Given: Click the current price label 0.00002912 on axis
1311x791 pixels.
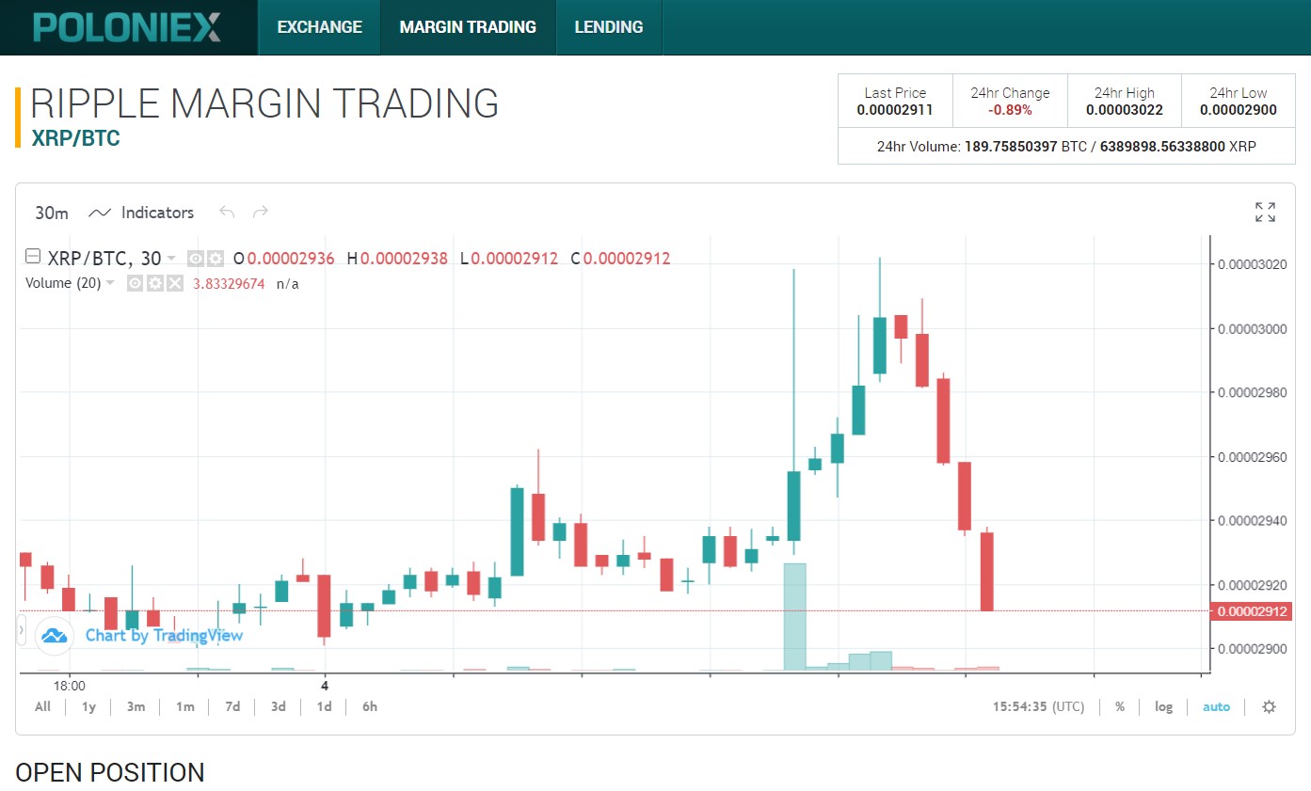Looking at the screenshot, I should pyautogui.click(x=1251, y=611).
